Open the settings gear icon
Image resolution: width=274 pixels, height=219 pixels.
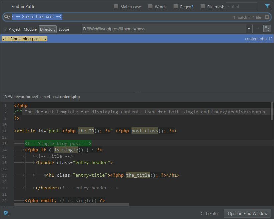coord(6,213)
